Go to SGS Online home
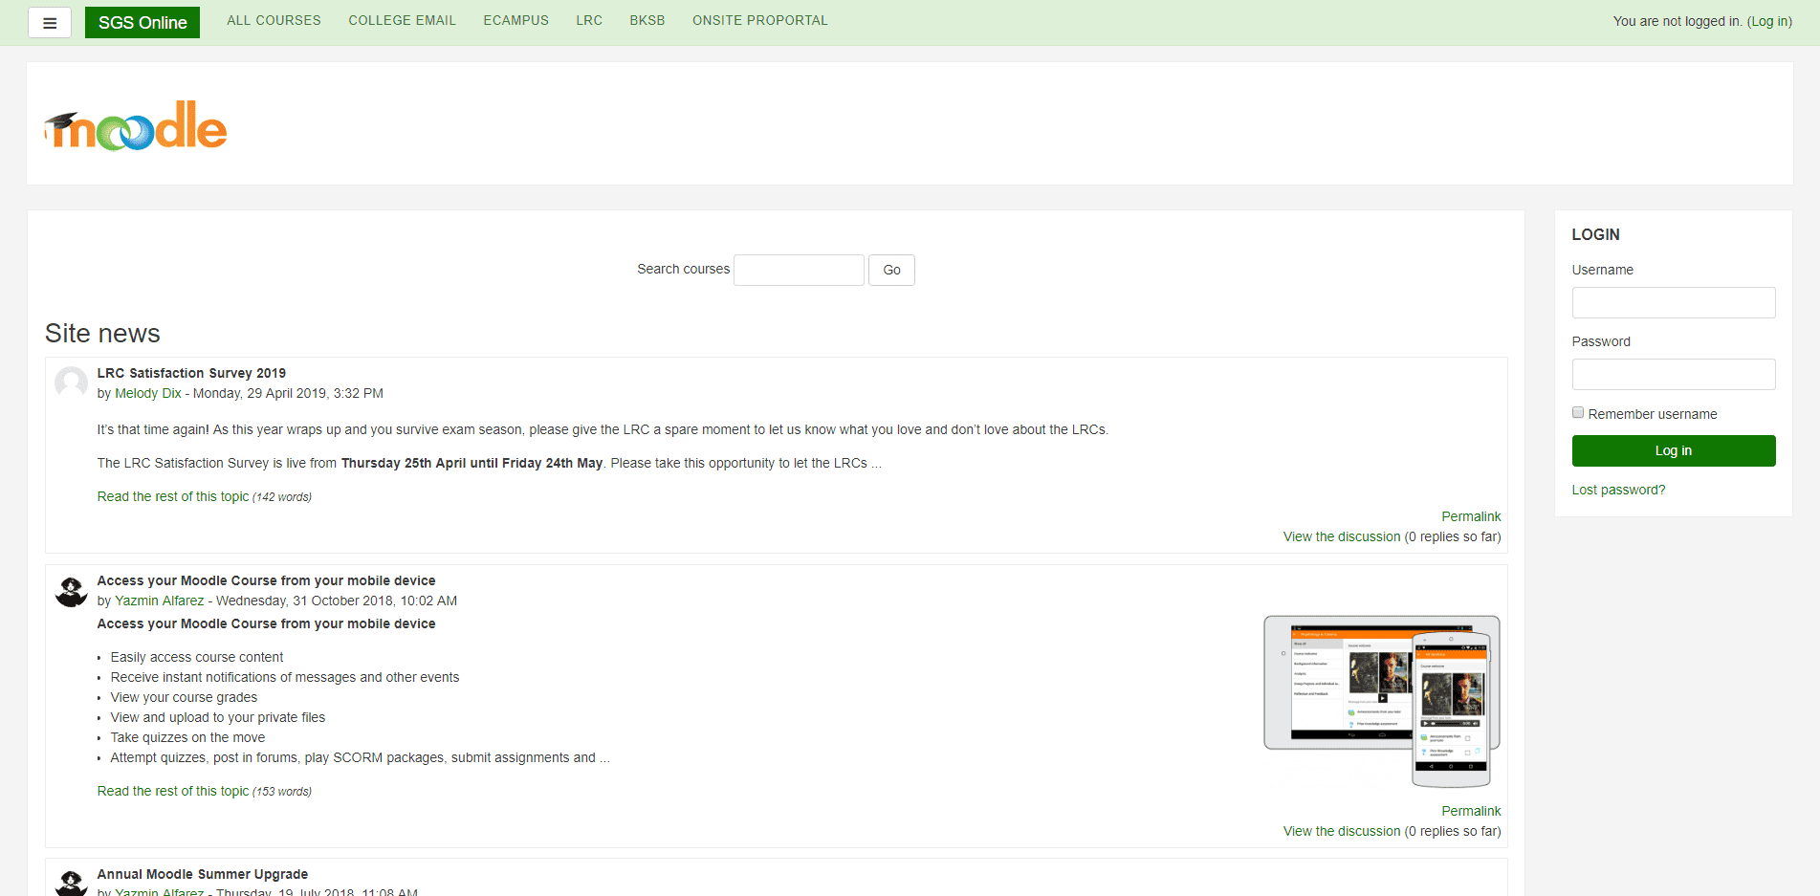This screenshot has height=896, width=1820. tap(143, 23)
